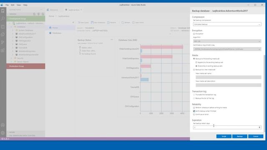The width and height of the screenshot is (267, 150).
Task: Select Truncate the transaction log option
Action: pos(194,95)
